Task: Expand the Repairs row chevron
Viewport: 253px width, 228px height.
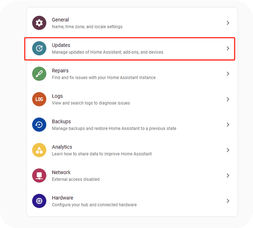Action: 228,74
